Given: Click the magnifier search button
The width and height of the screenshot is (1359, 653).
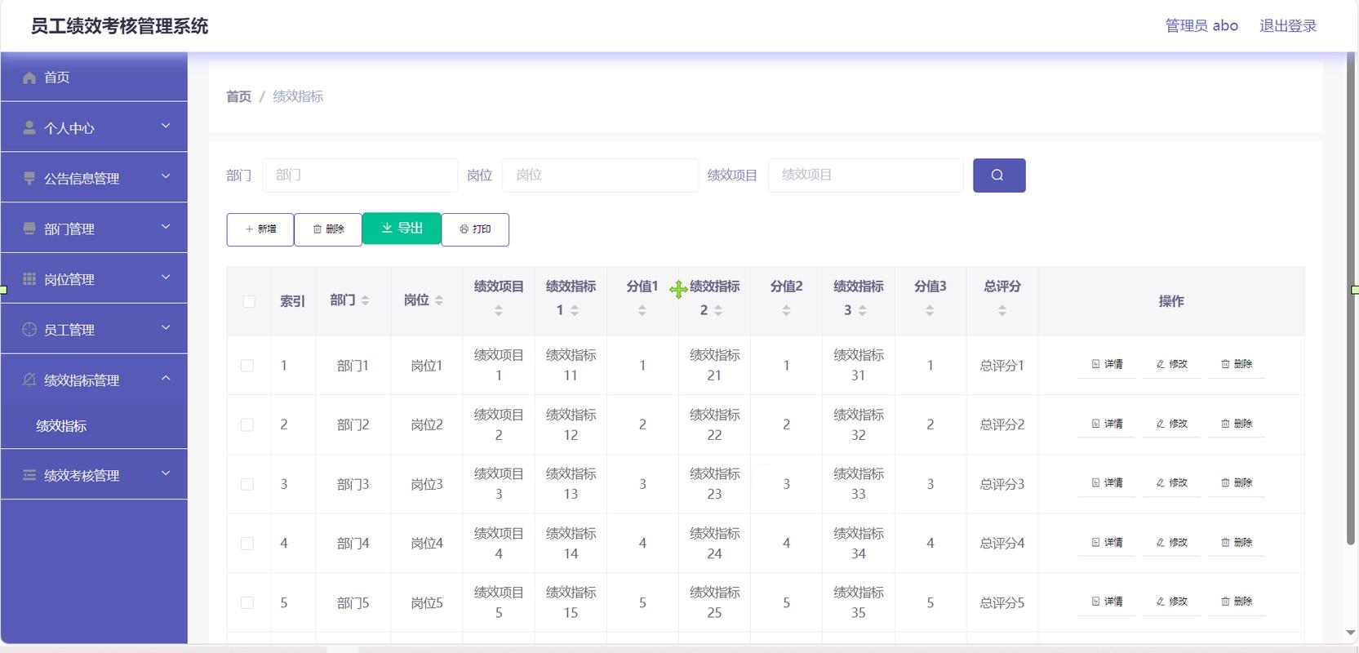Looking at the screenshot, I should point(998,175).
